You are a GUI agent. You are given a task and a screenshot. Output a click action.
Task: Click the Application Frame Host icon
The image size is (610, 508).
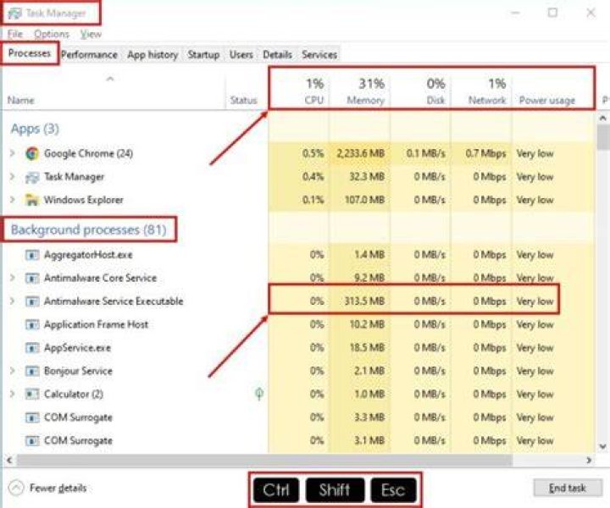pyautogui.click(x=32, y=324)
